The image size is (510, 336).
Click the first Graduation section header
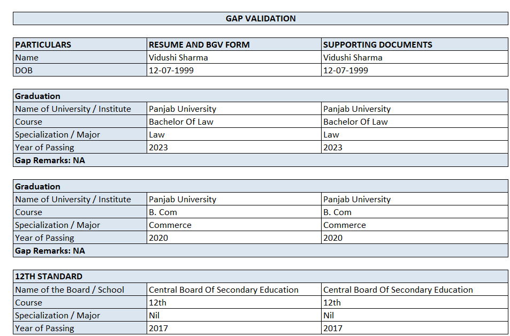(x=261, y=96)
